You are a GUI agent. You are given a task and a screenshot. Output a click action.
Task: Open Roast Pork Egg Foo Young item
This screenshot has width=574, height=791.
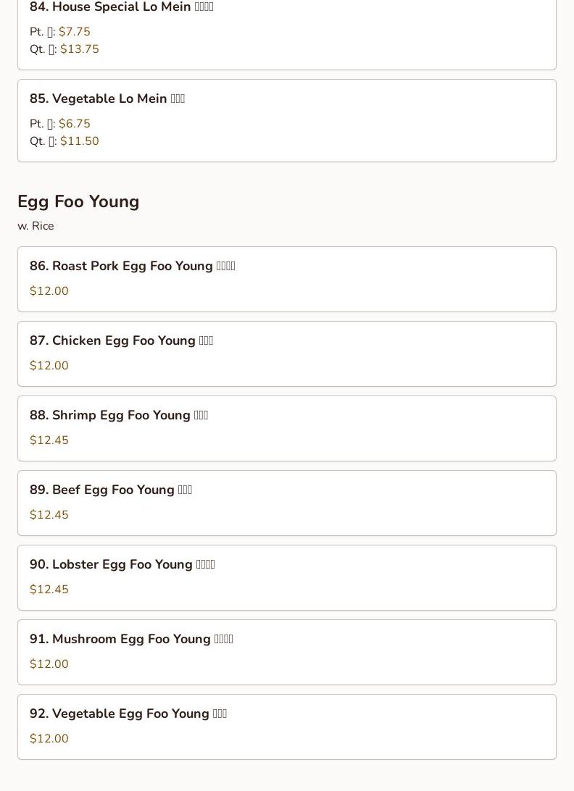[133, 266]
